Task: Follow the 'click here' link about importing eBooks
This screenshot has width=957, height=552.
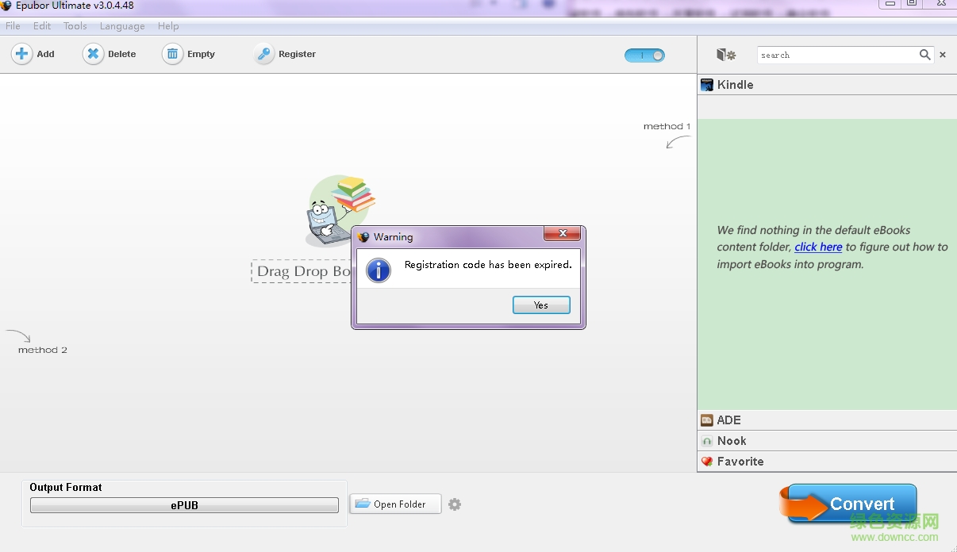Action: coord(818,247)
